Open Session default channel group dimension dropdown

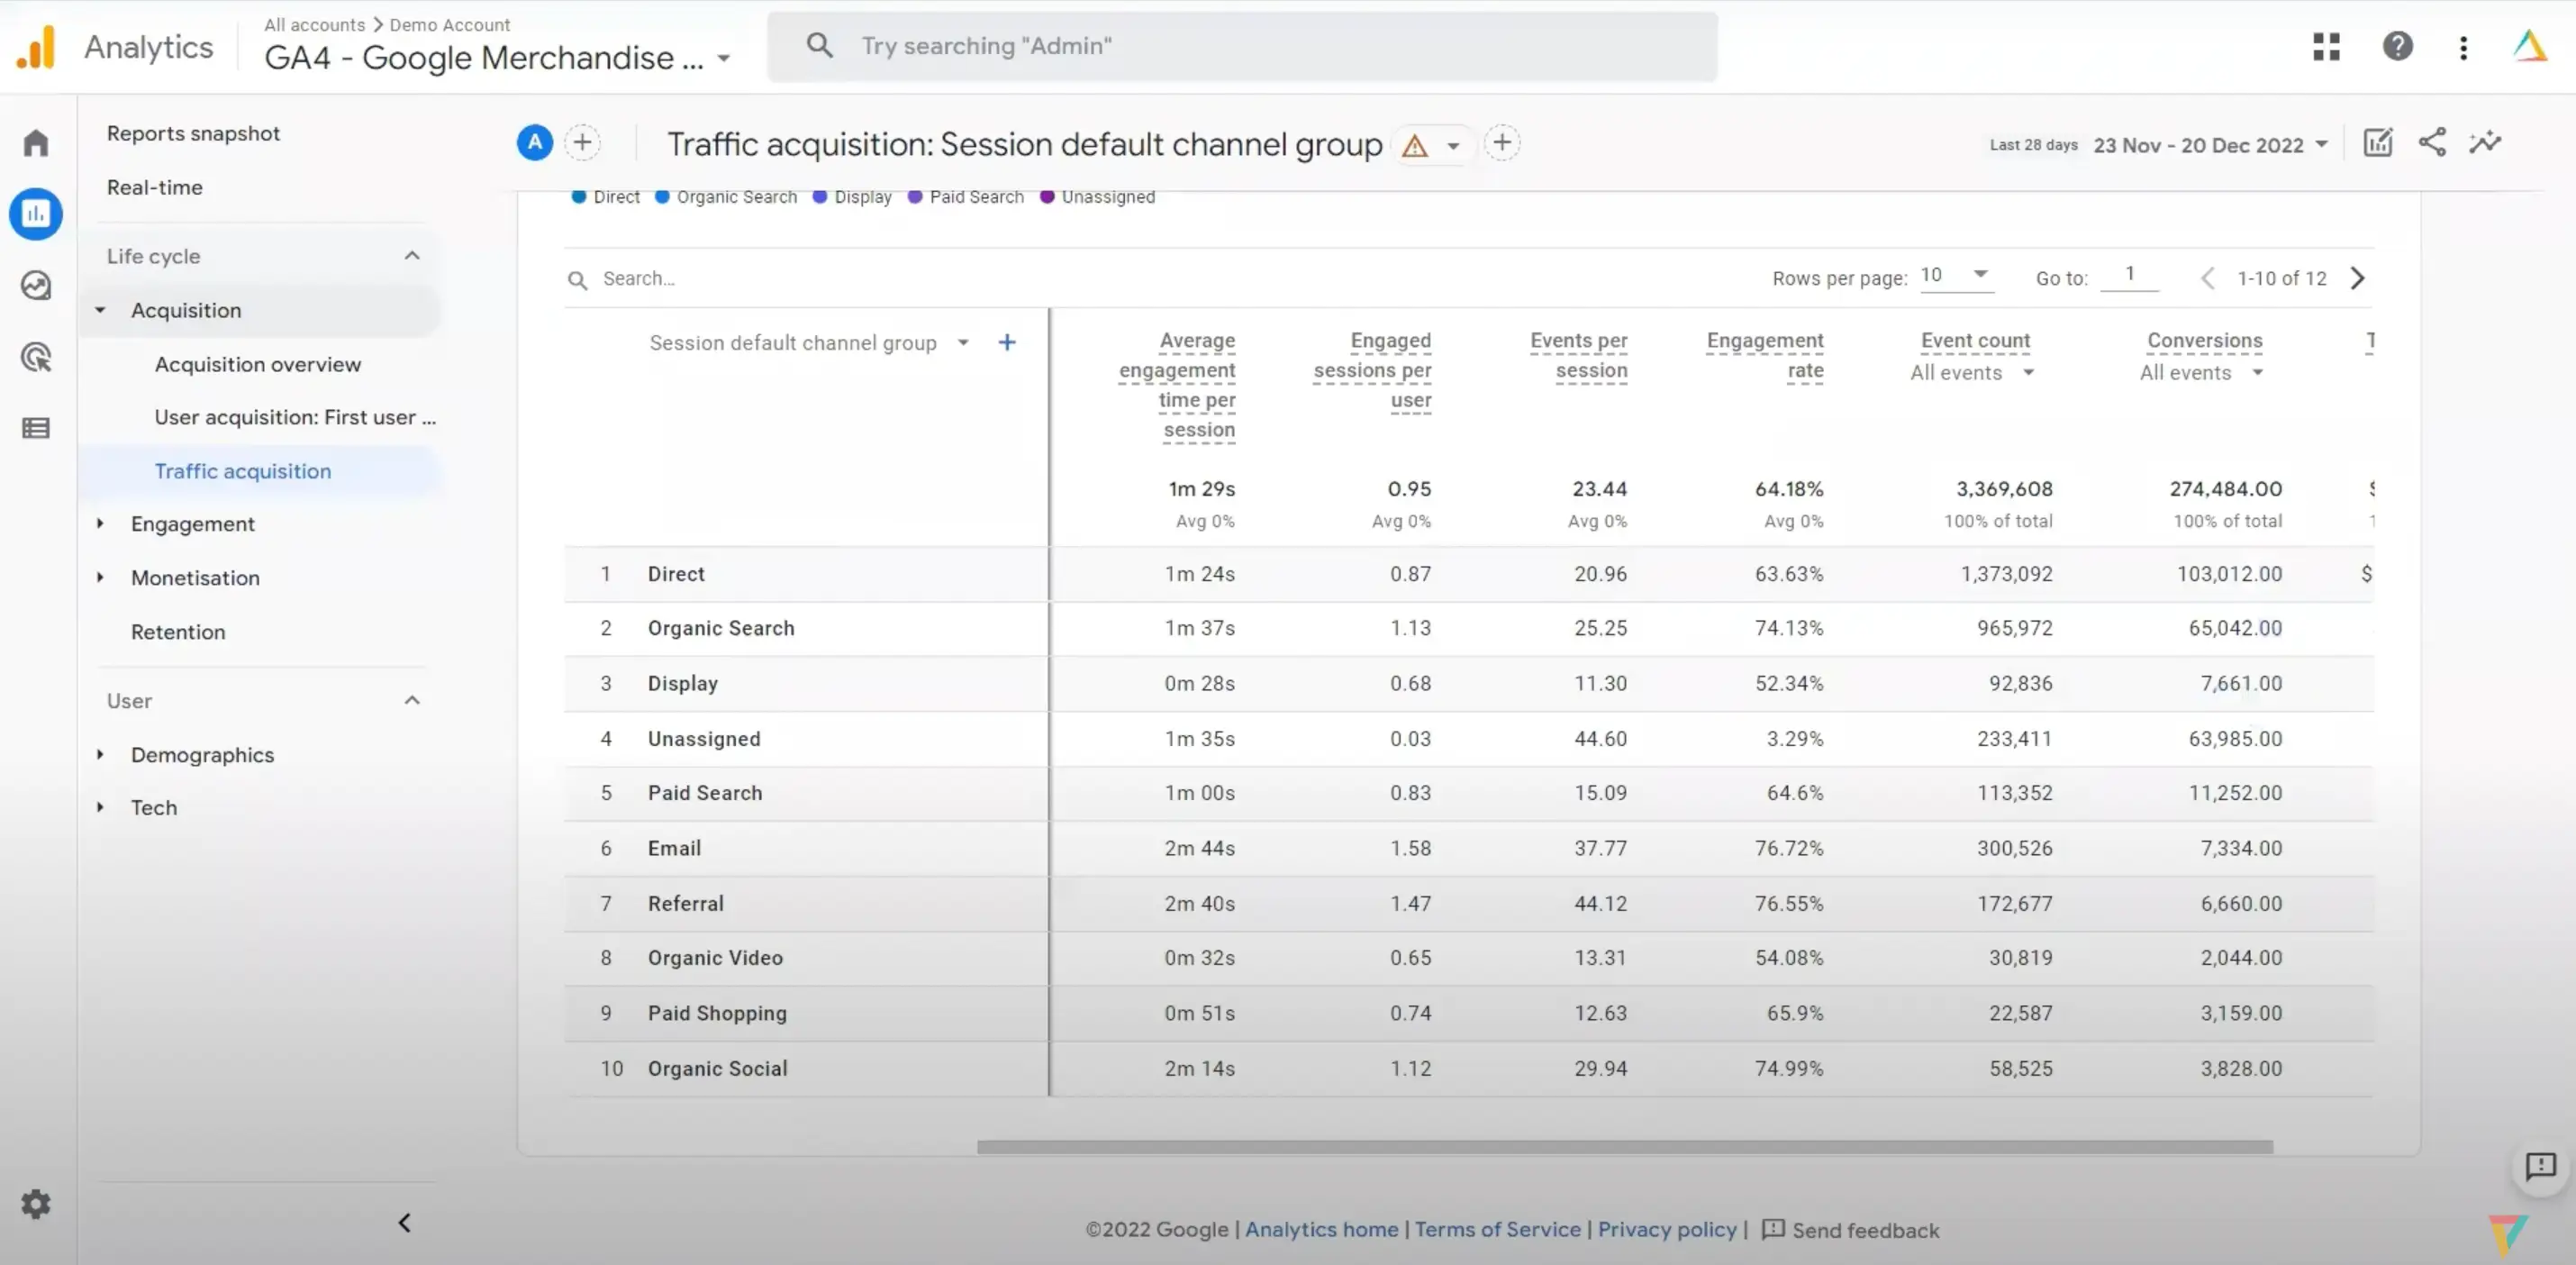click(963, 343)
